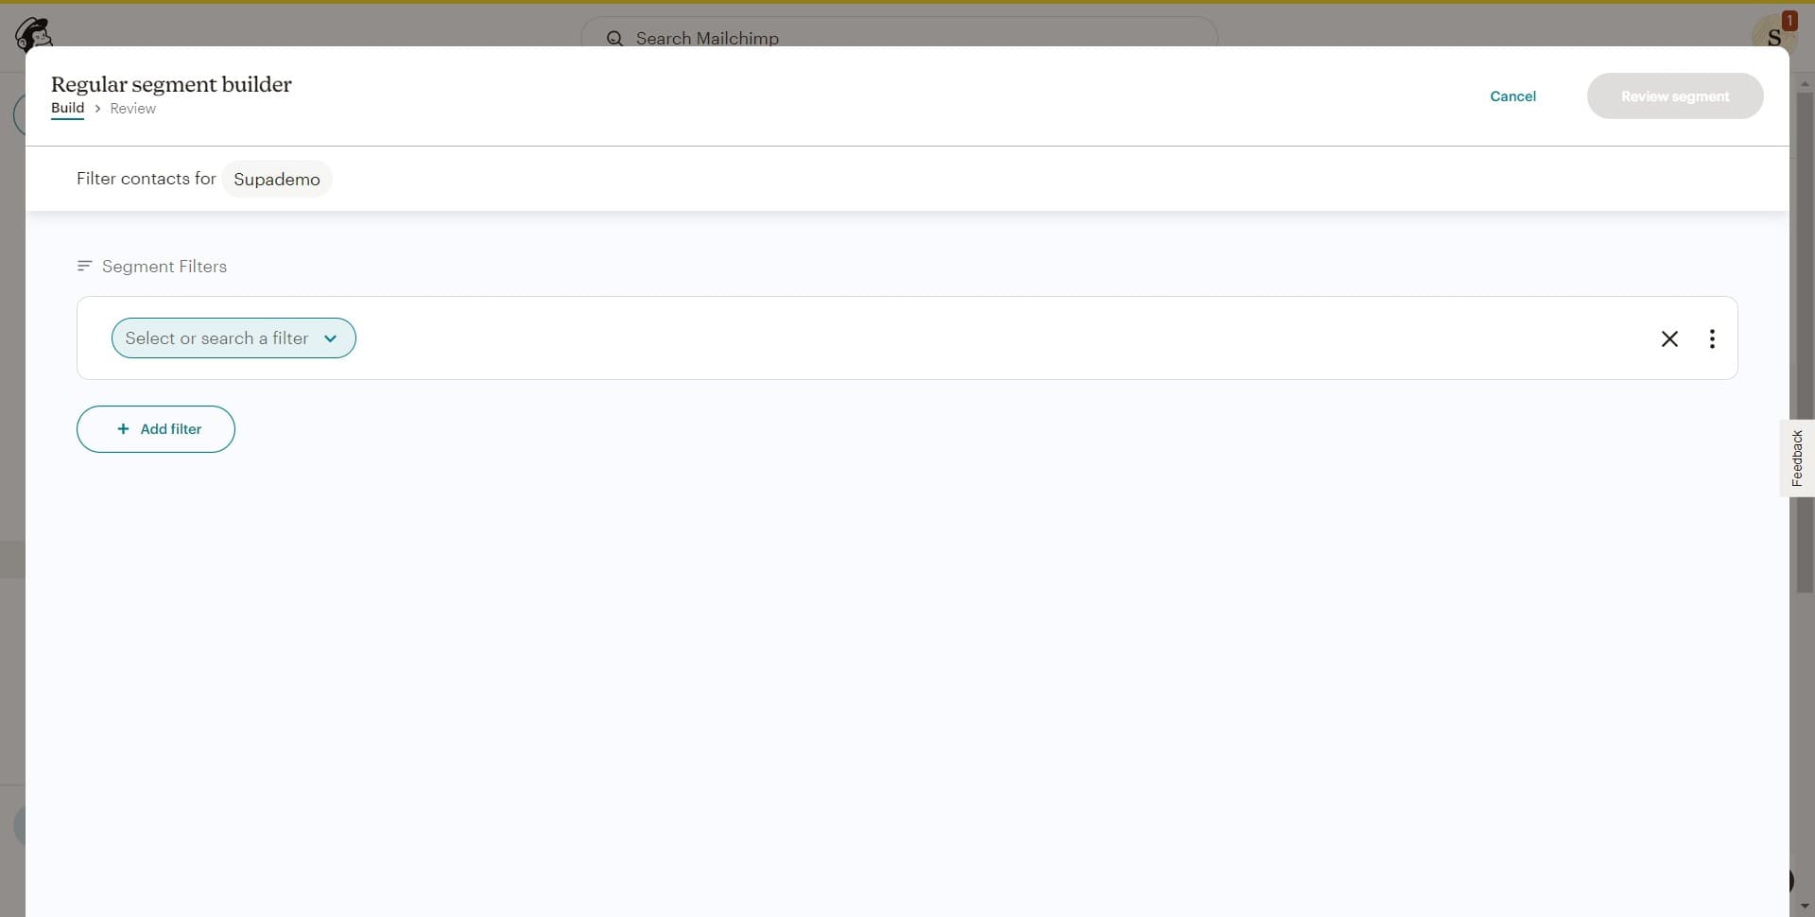Go to the Build step
The width and height of the screenshot is (1815, 917).
coord(67,108)
